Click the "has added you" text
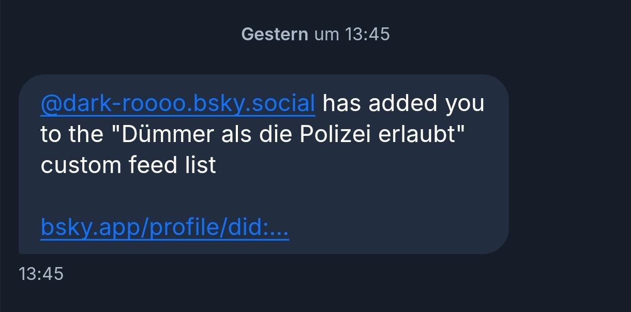This screenshot has height=312, width=631. pyautogui.click(x=403, y=103)
